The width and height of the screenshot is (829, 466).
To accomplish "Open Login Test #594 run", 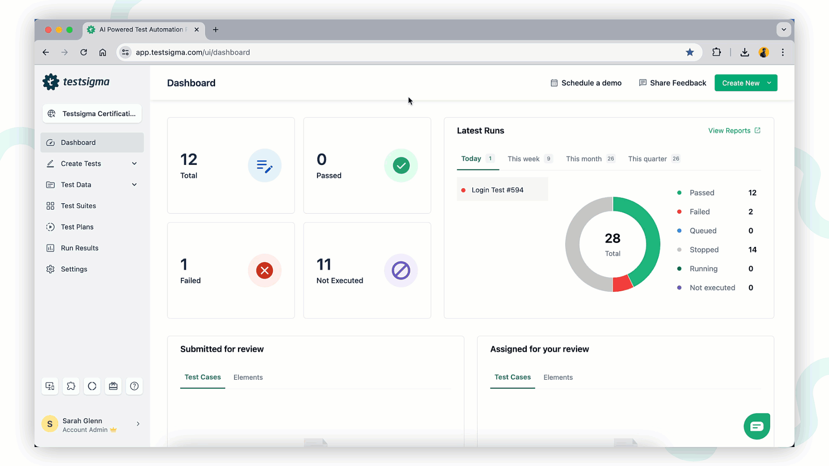I will tap(503, 190).
